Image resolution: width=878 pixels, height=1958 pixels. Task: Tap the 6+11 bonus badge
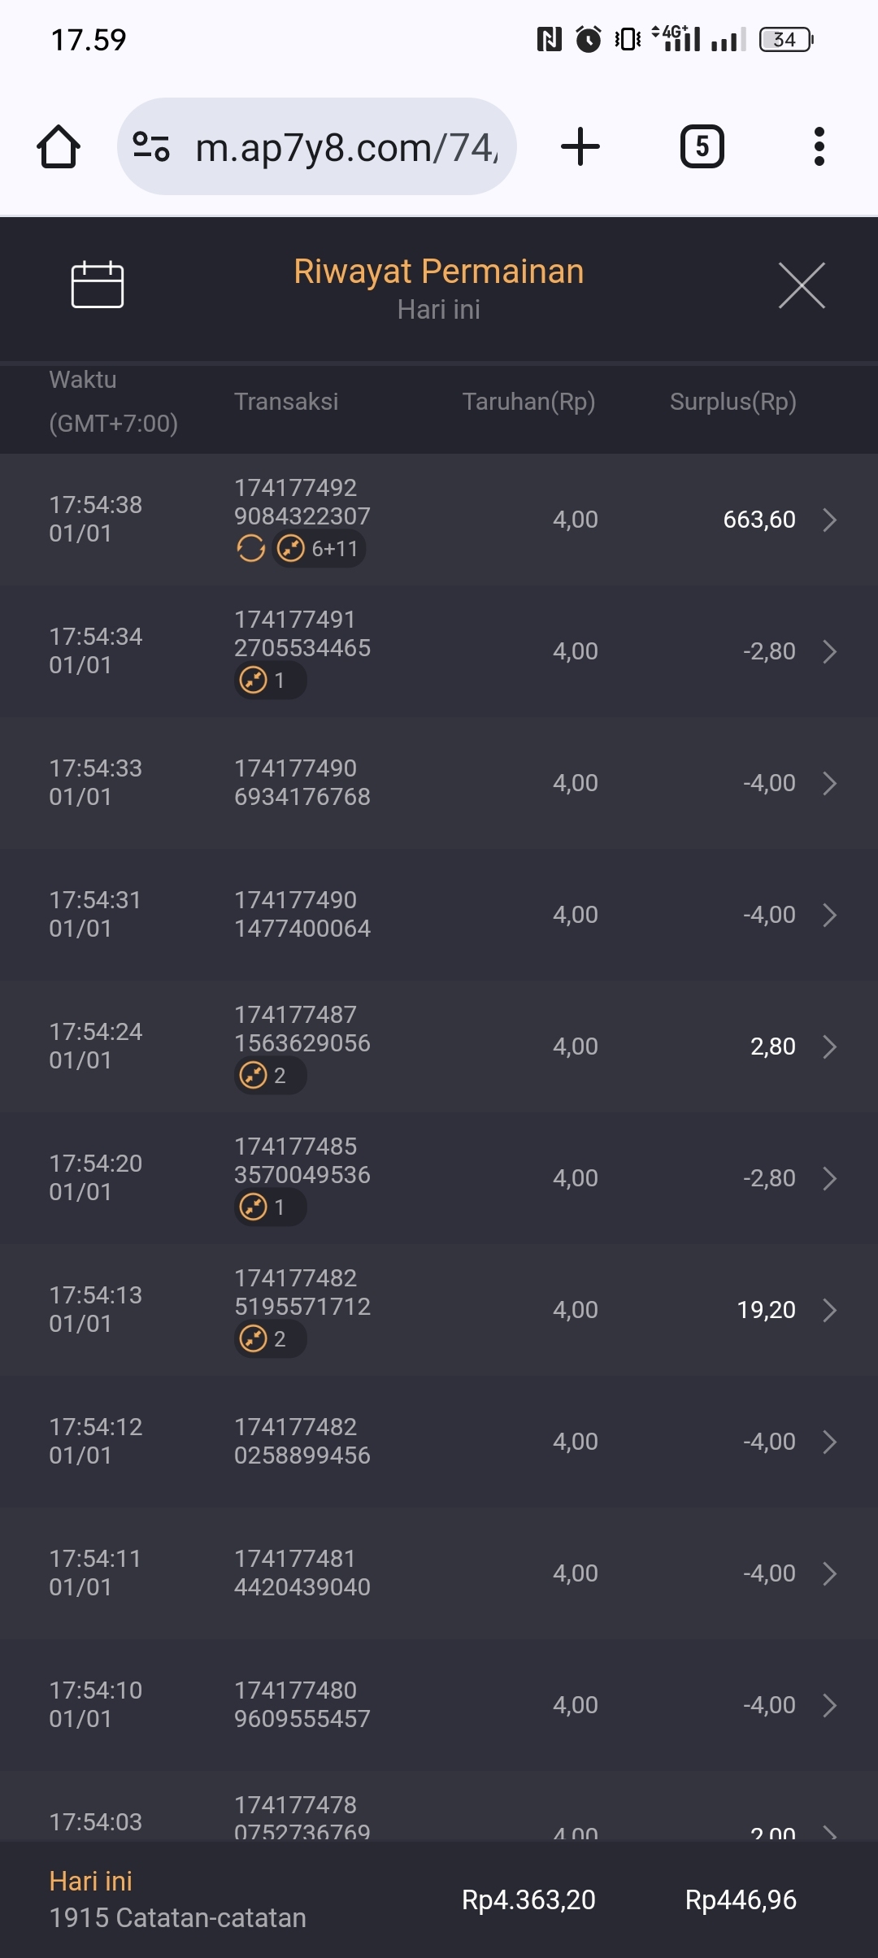pyautogui.click(x=319, y=549)
